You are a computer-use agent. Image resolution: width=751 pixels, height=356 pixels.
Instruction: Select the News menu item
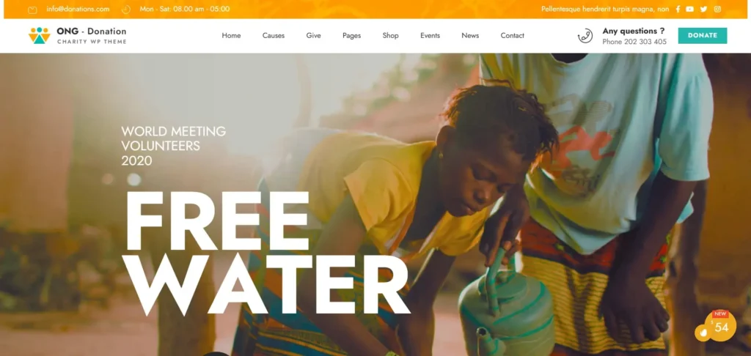tap(470, 35)
